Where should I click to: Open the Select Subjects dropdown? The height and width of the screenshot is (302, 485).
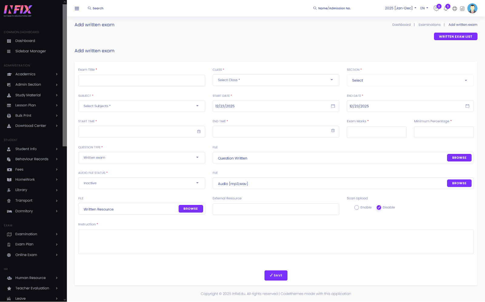pyautogui.click(x=141, y=106)
